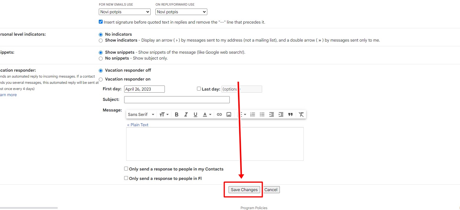
Task: Toggle bold formatting in message toolbar
Action: pyautogui.click(x=177, y=114)
